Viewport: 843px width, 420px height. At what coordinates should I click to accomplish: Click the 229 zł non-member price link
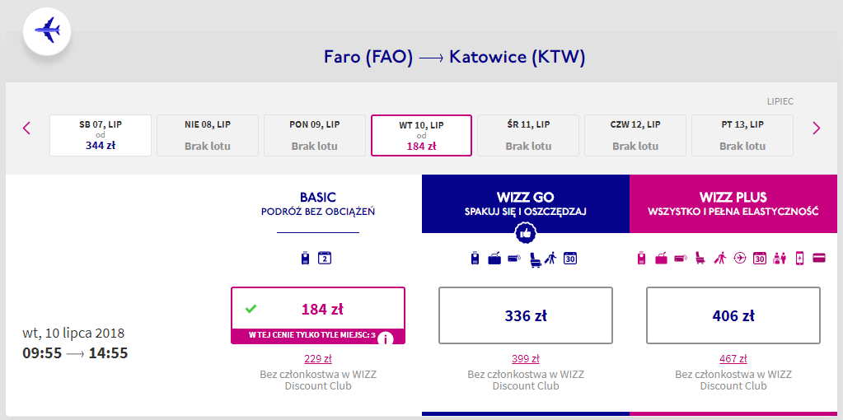click(x=318, y=359)
